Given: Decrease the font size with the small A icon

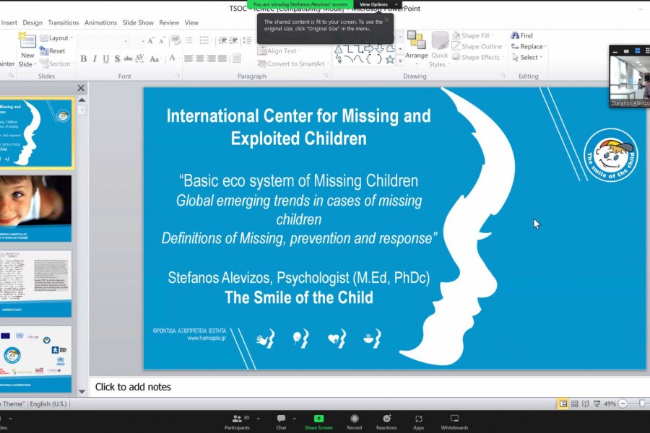Looking at the screenshot, I should (x=162, y=40).
